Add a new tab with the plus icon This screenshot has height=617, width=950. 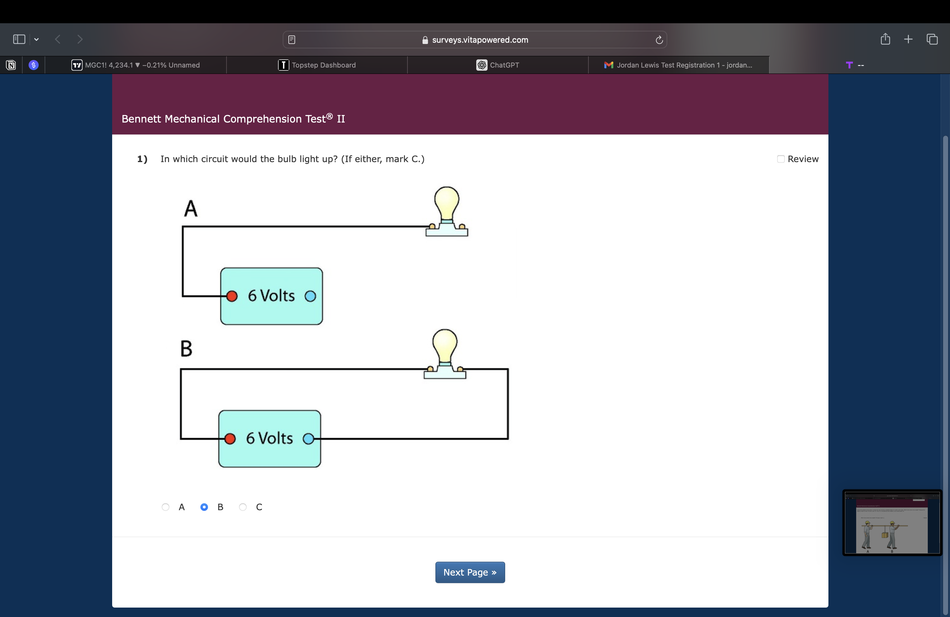pyautogui.click(x=908, y=39)
